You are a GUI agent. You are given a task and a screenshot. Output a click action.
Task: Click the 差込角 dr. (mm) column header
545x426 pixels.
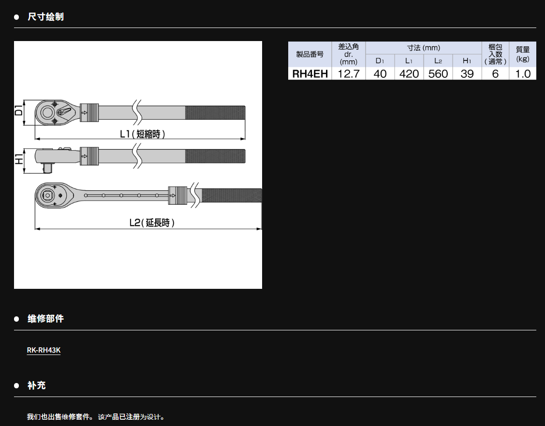click(x=348, y=54)
